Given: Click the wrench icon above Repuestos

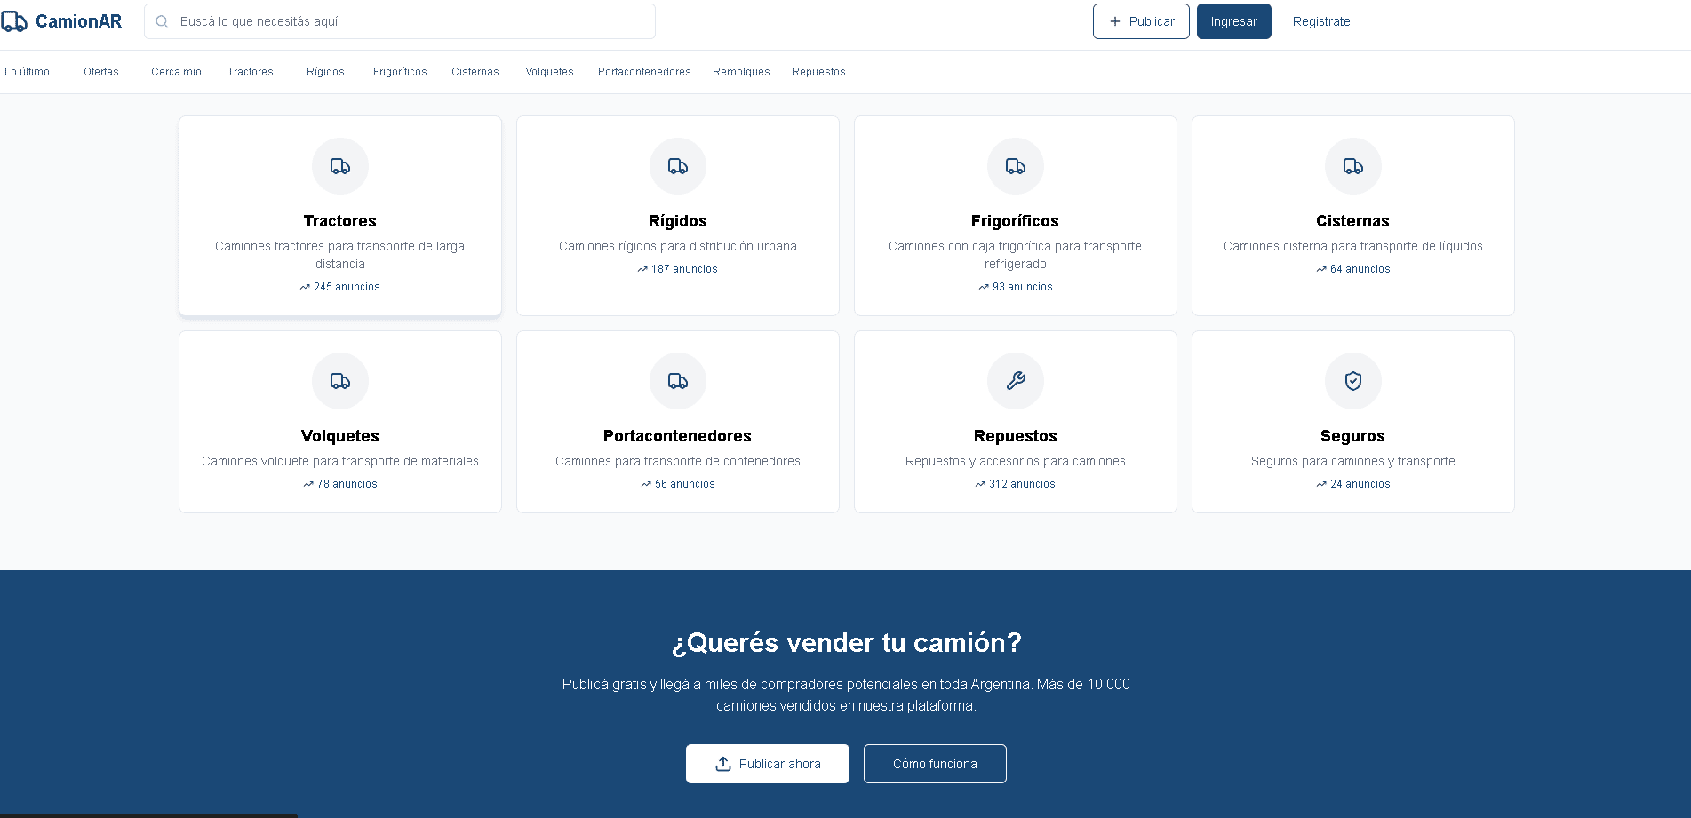Looking at the screenshot, I should 1016,381.
